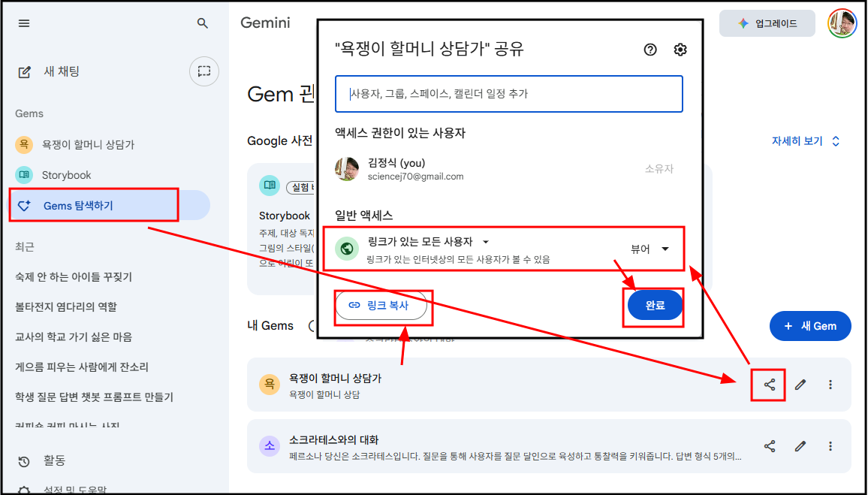Open share settings gear icon in dialog
The image size is (868, 495).
coord(680,50)
